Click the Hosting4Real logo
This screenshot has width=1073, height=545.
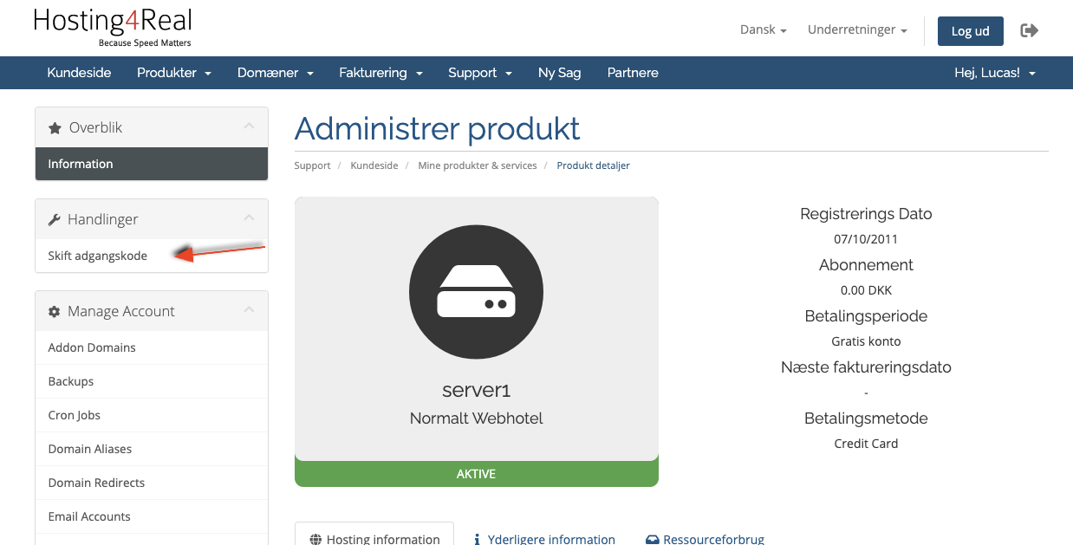(x=112, y=28)
